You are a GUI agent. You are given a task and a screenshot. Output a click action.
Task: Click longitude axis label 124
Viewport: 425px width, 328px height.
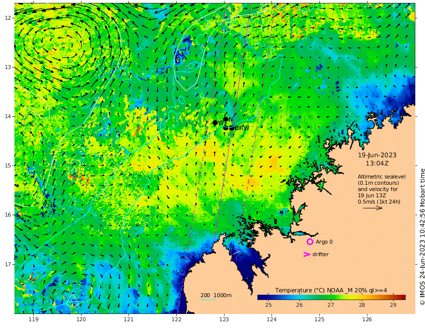[271, 319]
